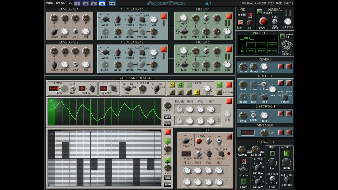Click the Envelope 1 A attack knob
The width and height of the screenshot is (338, 190).
click(x=54, y=18)
